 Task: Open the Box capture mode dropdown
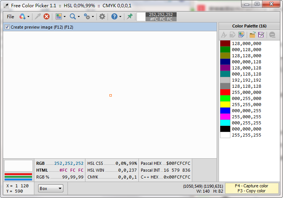pos(51,188)
